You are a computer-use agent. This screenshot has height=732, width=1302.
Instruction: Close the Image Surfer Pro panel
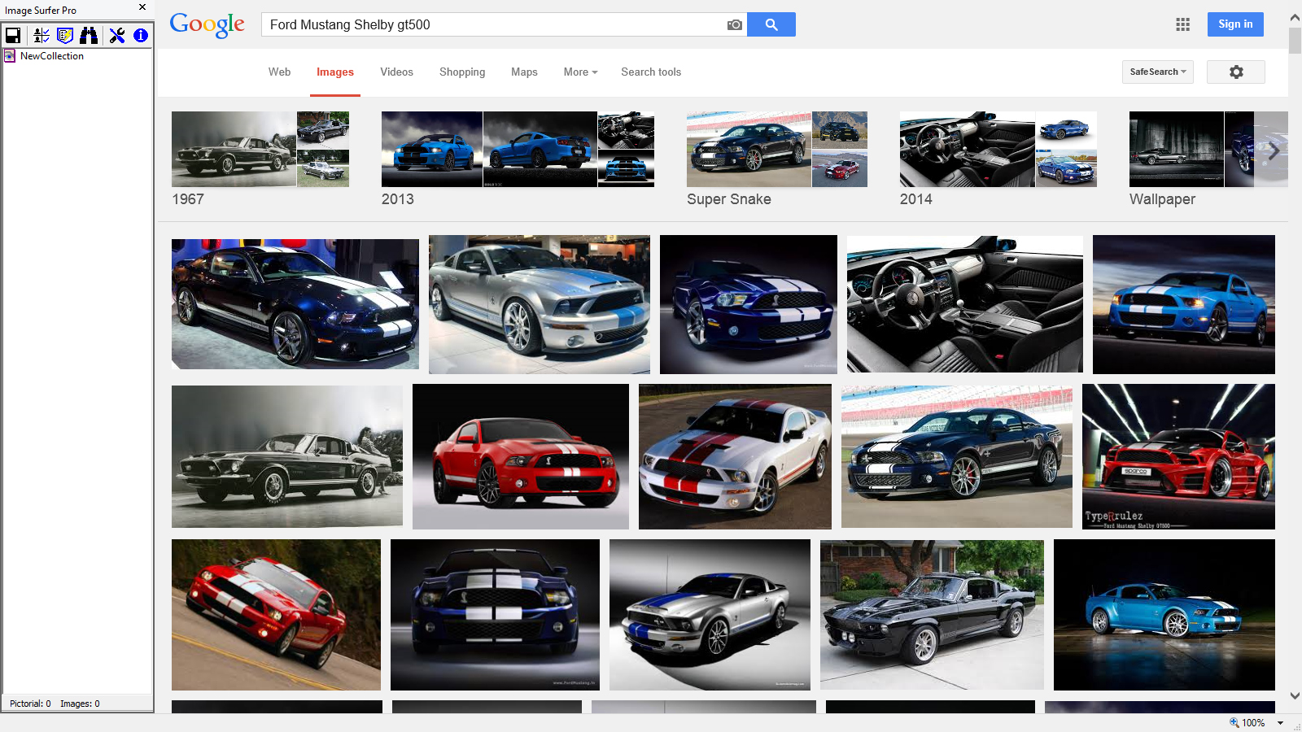[x=142, y=7]
